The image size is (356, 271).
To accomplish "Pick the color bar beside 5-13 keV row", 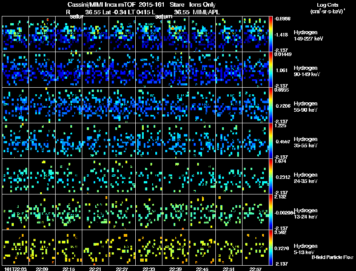I will [x=271, y=247].
